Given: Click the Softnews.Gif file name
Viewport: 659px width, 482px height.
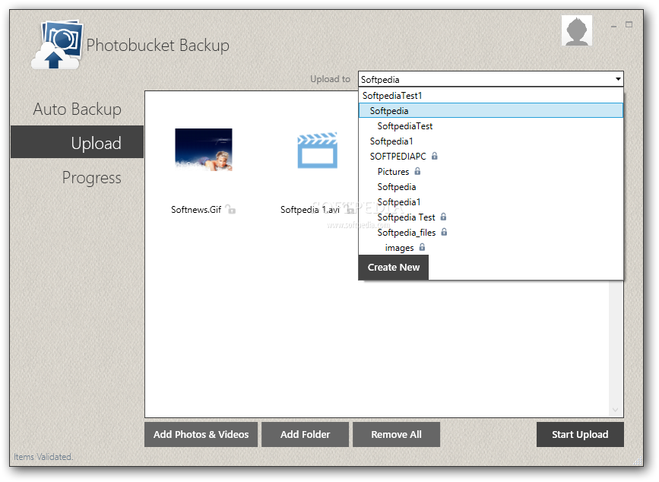Looking at the screenshot, I should pyautogui.click(x=196, y=209).
